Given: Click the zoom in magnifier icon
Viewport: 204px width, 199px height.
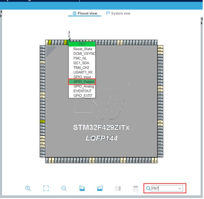Looking at the screenshot, I should (28, 188).
